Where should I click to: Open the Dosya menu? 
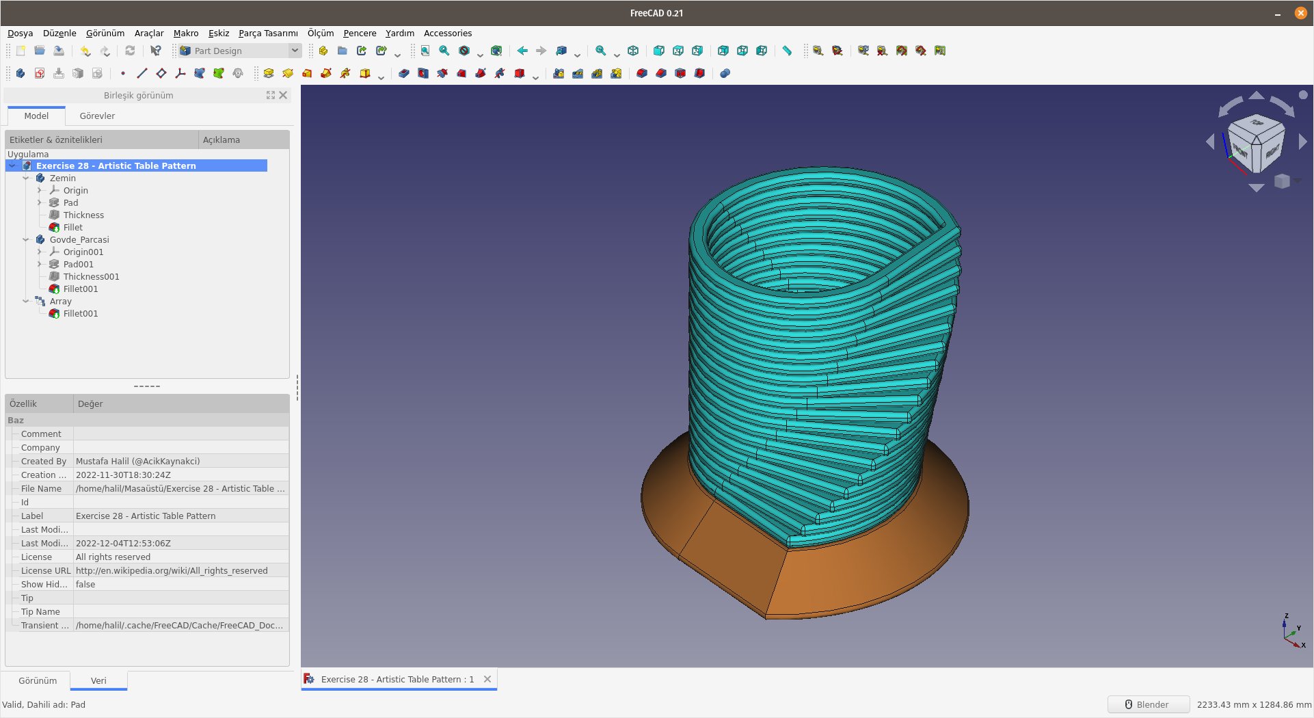click(x=20, y=33)
